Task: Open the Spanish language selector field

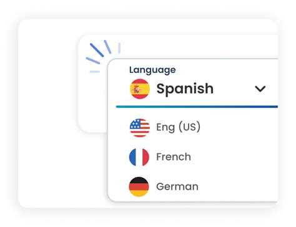Action: tap(197, 89)
